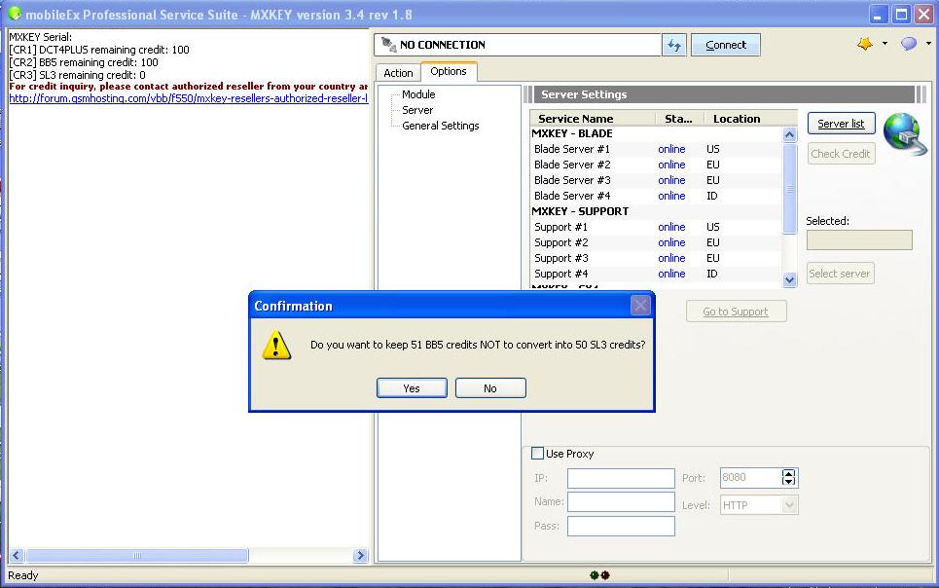Click the proxy Pass input field

click(x=621, y=526)
